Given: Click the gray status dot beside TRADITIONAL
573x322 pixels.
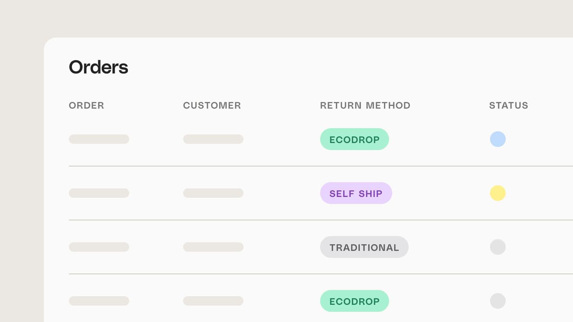Looking at the screenshot, I should click(497, 247).
